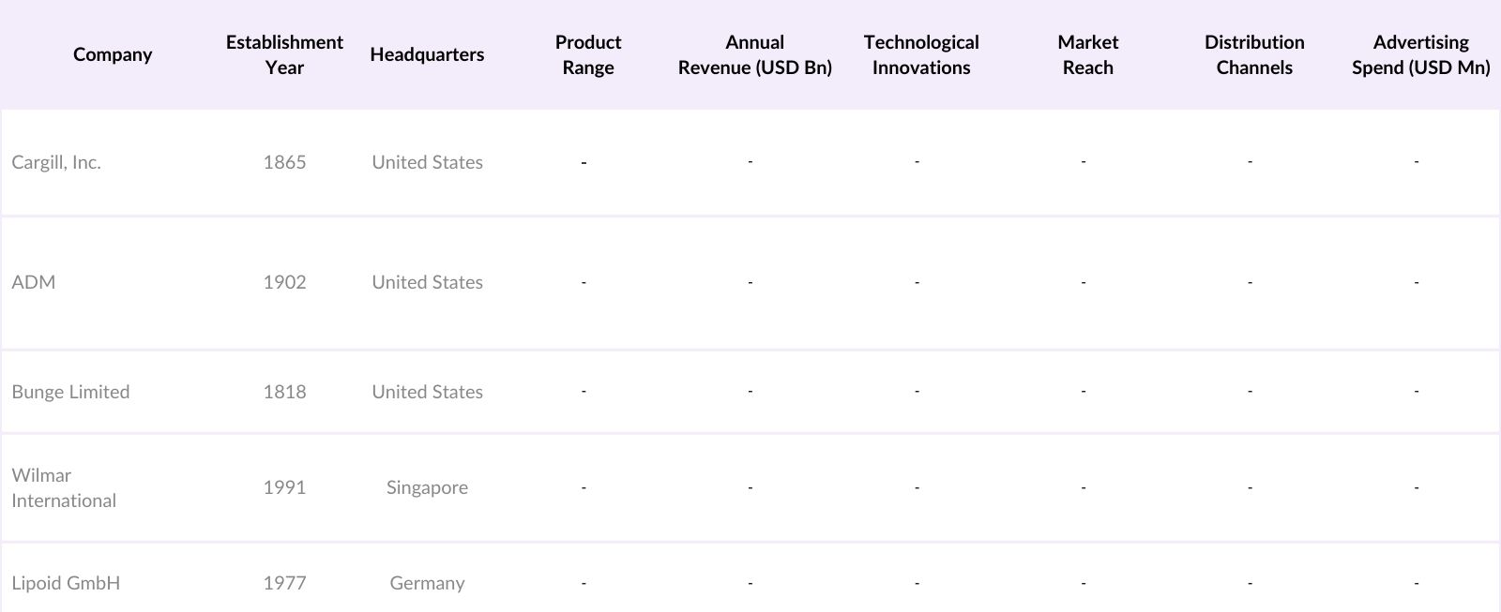Select the Distribution Channels column header
The image size is (1501, 612).
1254,54
